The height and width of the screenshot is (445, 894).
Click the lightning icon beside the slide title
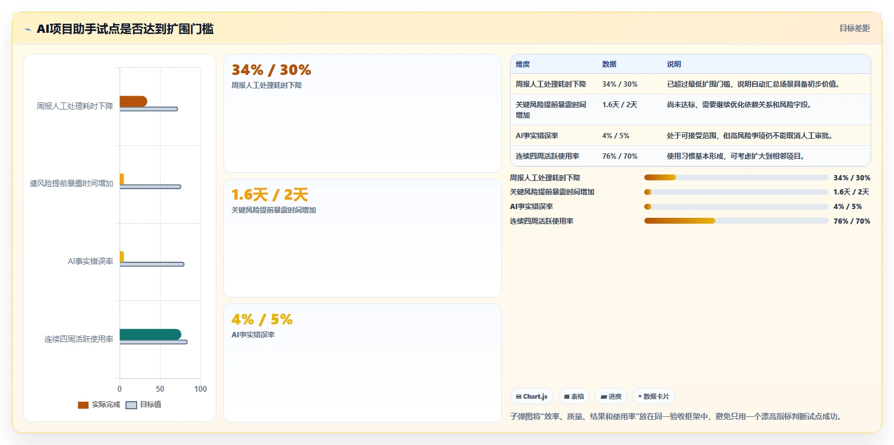point(28,29)
